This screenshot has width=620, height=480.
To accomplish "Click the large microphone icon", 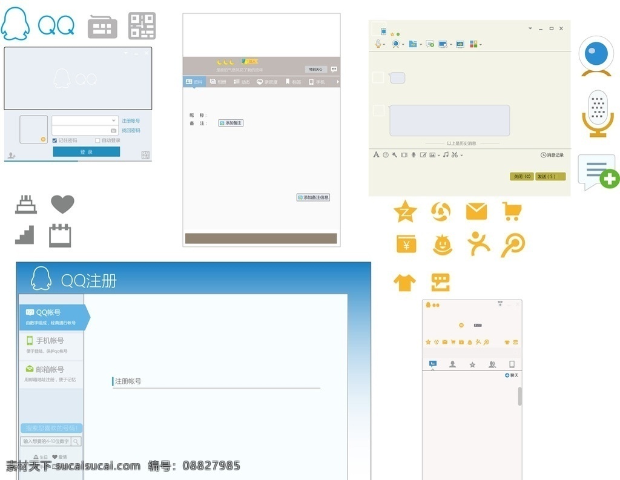I will tap(598, 114).
